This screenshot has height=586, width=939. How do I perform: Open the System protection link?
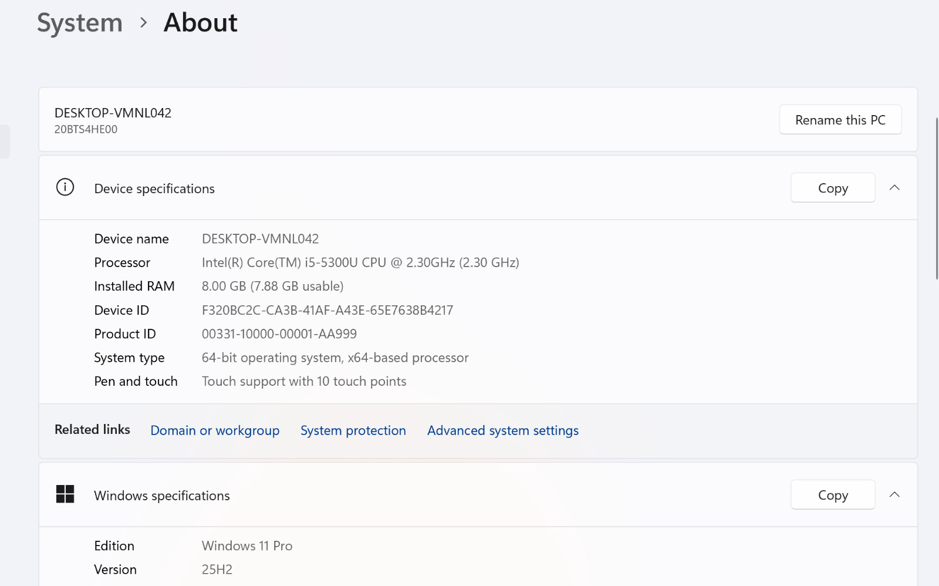[353, 430]
